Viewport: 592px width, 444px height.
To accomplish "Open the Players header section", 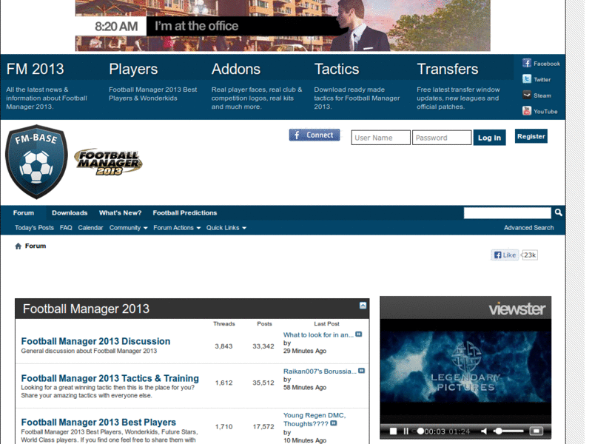I will pyautogui.click(x=133, y=69).
